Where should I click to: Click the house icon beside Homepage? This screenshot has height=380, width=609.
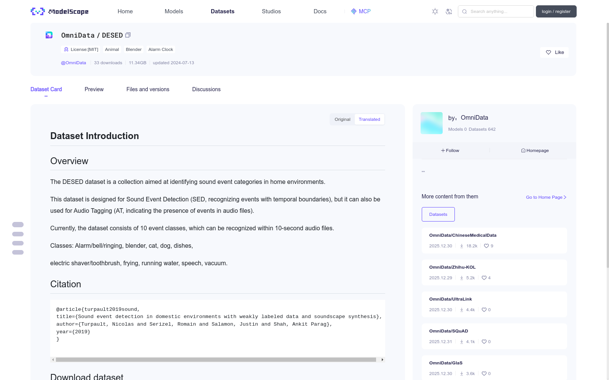(523, 150)
